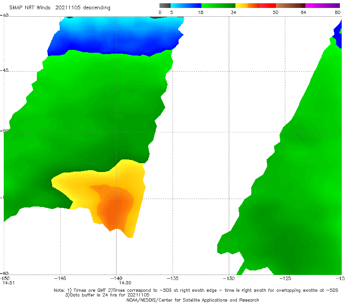Click the title text 'SMAP NRT Winds'
Screen dimensions: 345x303
(x=30, y=7)
